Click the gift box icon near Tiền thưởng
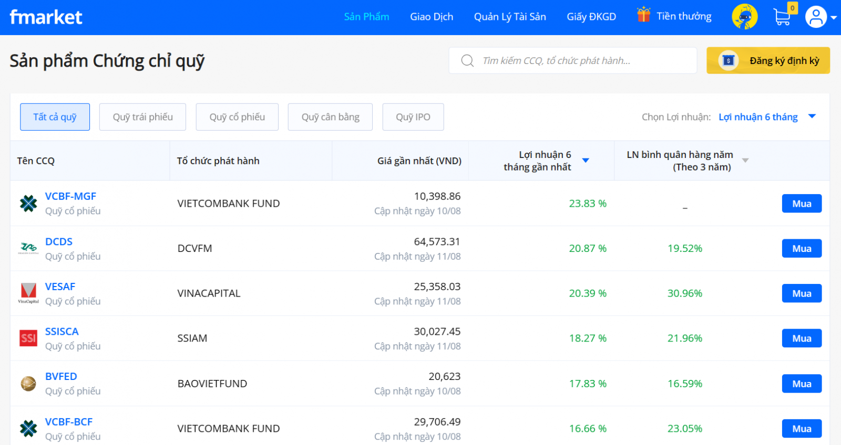This screenshot has width=841, height=445. [x=643, y=15]
